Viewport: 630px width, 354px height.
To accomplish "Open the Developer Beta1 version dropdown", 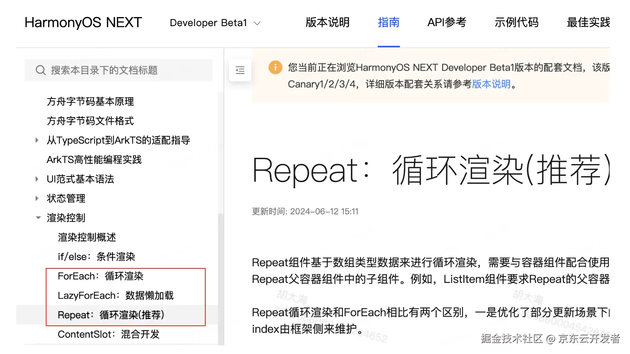I will 215,23.
